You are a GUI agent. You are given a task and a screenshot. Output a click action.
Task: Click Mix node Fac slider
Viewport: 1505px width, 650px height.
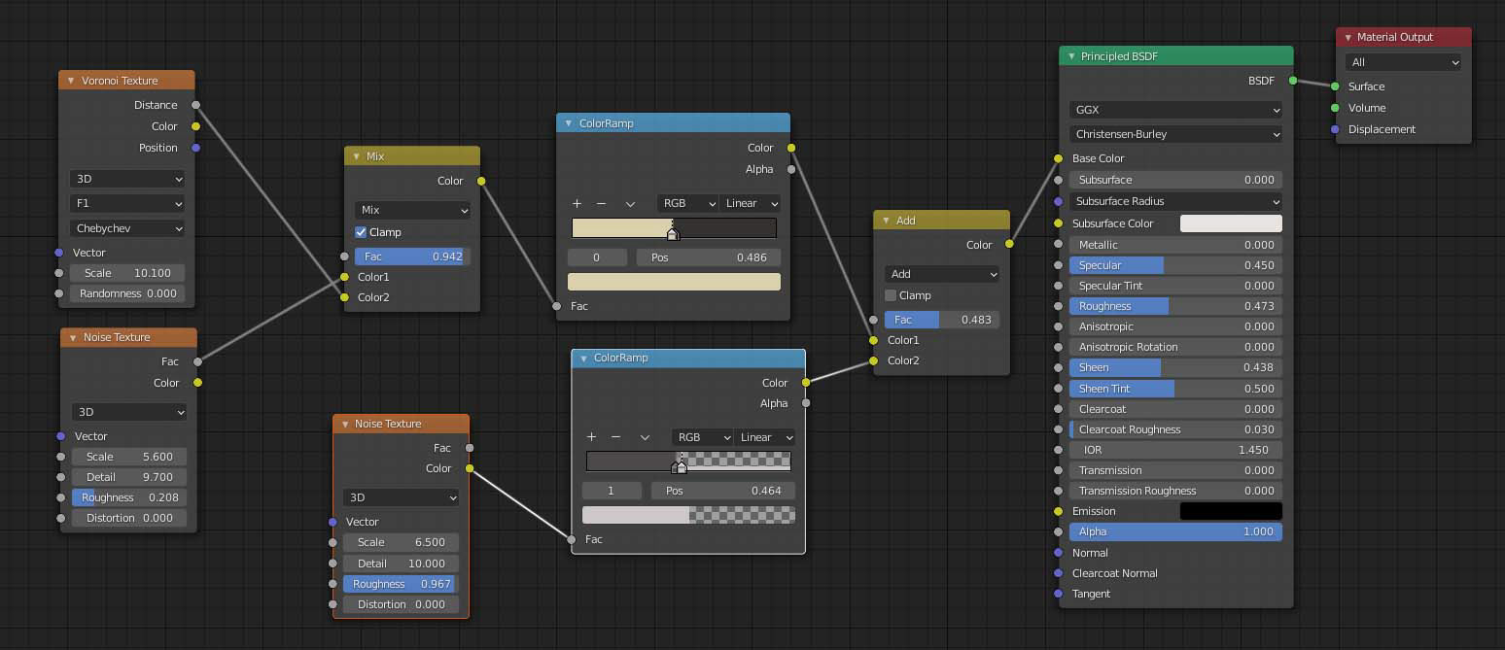[x=412, y=257]
